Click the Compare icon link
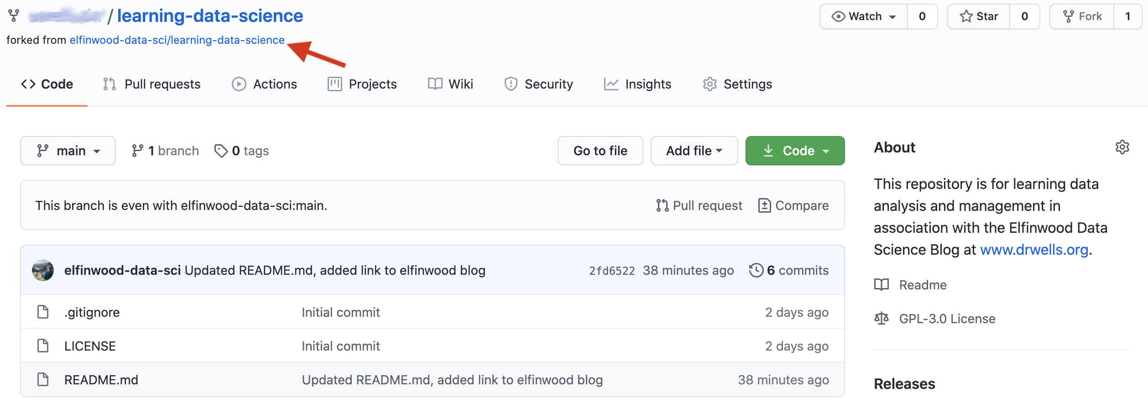Image resolution: width=1148 pixels, height=409 pixels. (x=765, y=205)
